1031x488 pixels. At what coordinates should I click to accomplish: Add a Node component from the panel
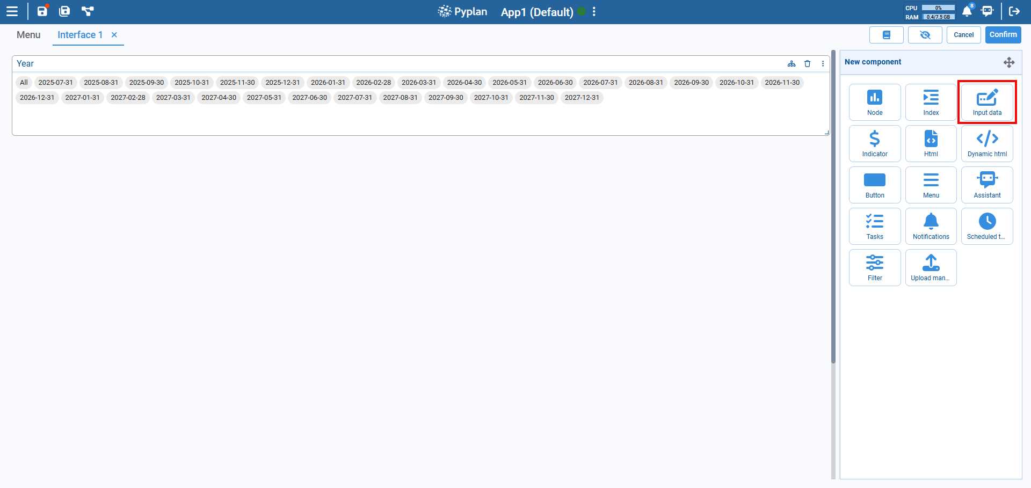875,102
